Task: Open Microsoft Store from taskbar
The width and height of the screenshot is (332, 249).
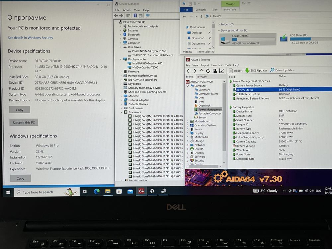Action: pyautogui.click(x=119, y=192)
